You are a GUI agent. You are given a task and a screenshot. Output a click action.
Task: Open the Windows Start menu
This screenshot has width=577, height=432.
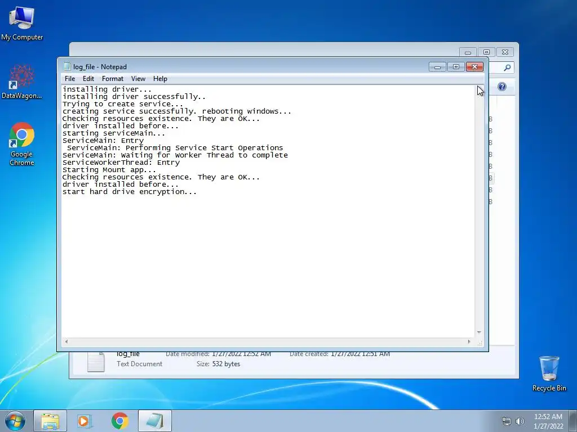point(15,421)
